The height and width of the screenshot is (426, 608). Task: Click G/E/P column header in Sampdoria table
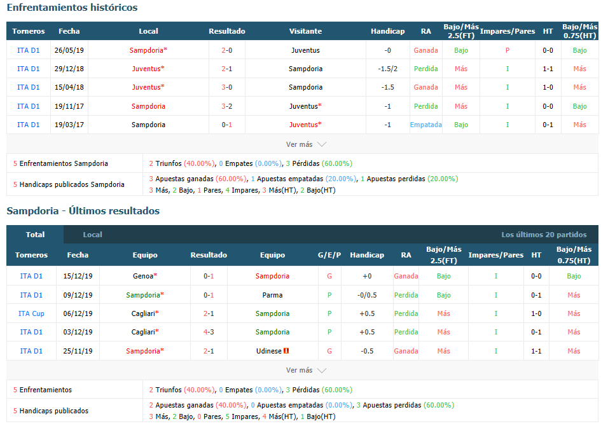pyautogui.click(x=329, y=255)
